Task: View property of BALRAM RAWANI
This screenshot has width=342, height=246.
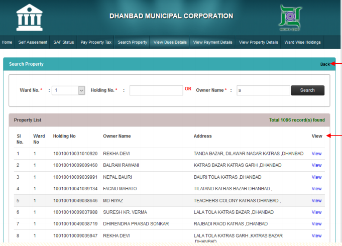Action: click(316, 165)
